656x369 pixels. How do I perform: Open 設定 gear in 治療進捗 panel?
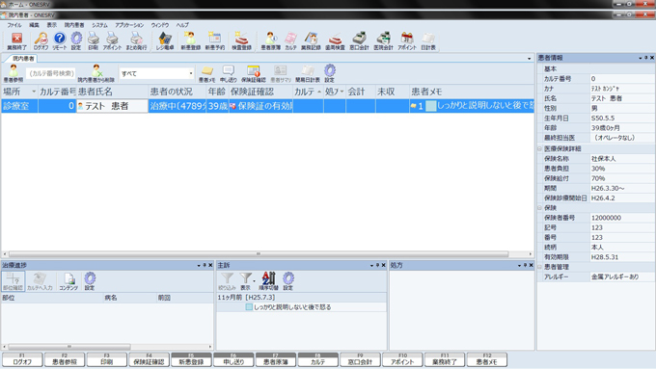click(x=90, y=281)
